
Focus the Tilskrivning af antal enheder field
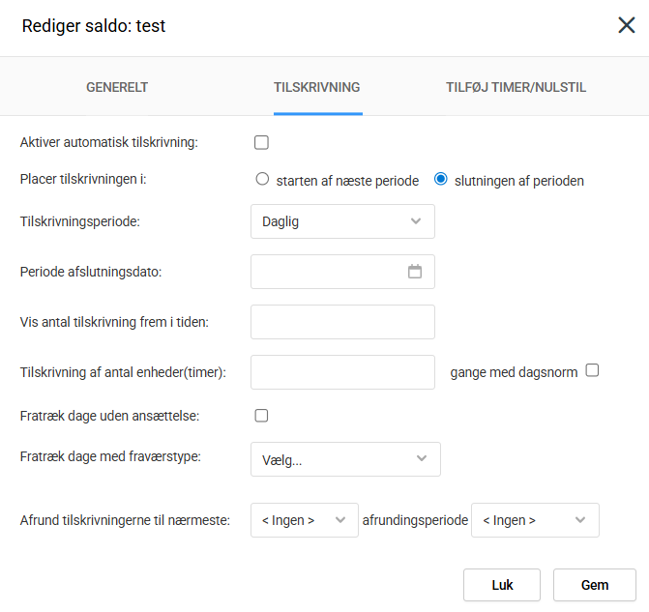pyautogui.click(x=342, y=372)
